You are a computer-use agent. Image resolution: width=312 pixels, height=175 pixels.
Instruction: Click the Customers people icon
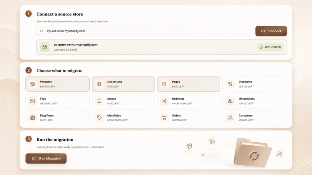pyautogui.click(x=230, y=118)
